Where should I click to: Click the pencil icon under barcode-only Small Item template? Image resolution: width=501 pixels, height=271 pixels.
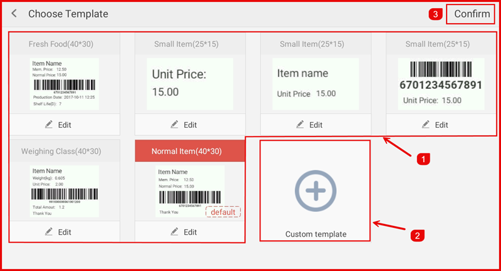click(426, 125)
